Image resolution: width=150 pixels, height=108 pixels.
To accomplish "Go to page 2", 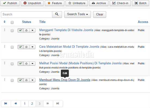I will pyautogui.click(x=32, y=104).
